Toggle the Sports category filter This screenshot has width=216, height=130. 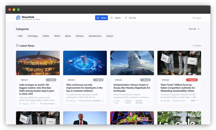[68, 36]
